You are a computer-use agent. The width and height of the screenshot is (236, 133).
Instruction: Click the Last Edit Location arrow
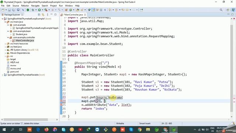[x=123, y=10]
